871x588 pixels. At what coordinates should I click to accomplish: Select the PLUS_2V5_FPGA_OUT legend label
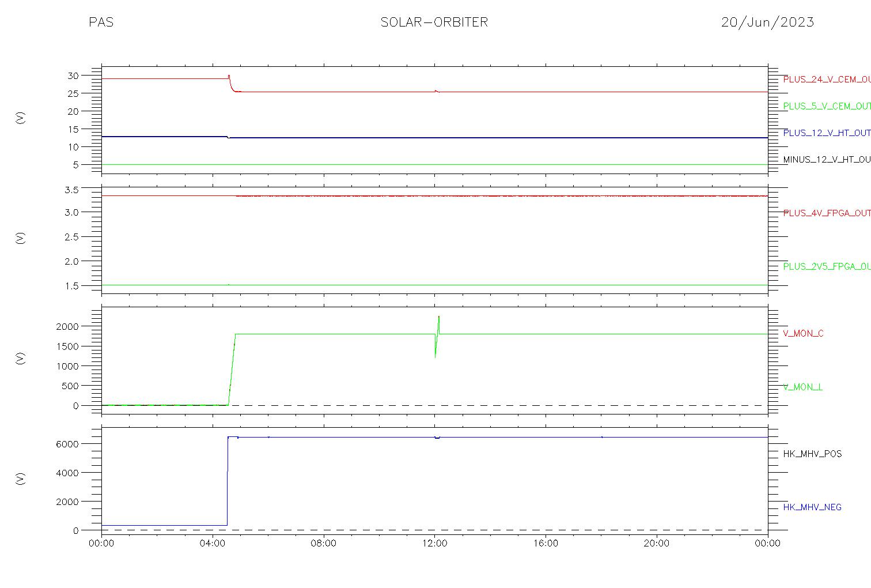click(x=827, y=266)
